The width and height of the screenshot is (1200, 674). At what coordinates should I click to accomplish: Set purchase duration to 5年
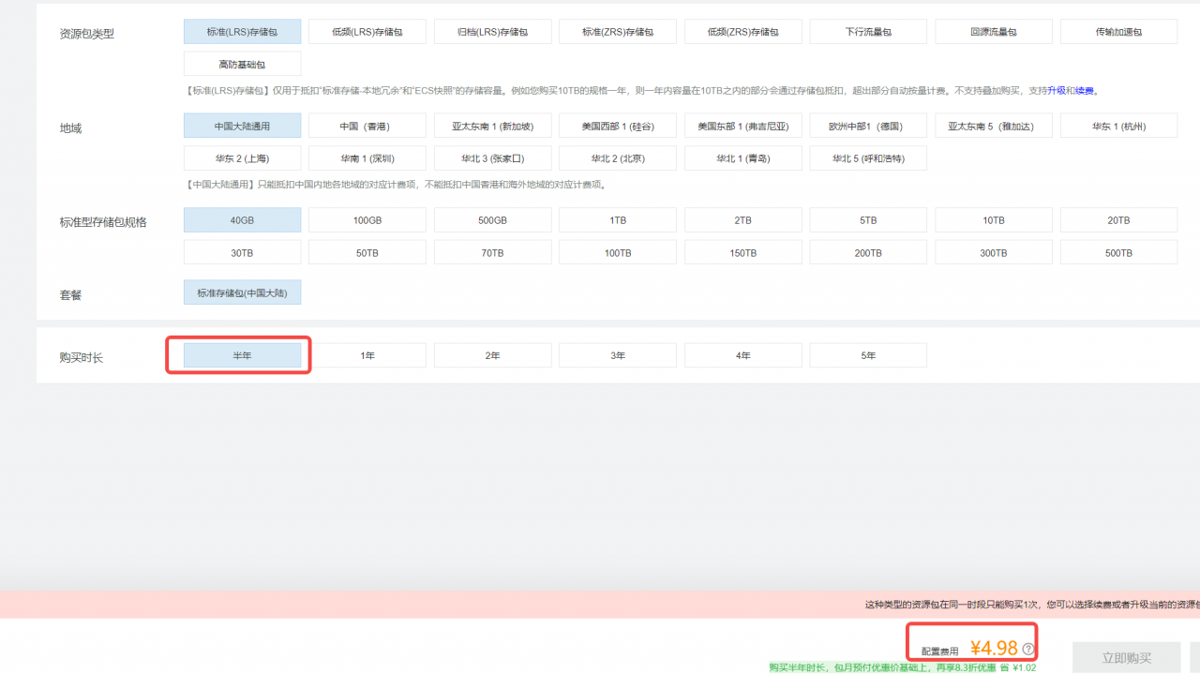868,355
